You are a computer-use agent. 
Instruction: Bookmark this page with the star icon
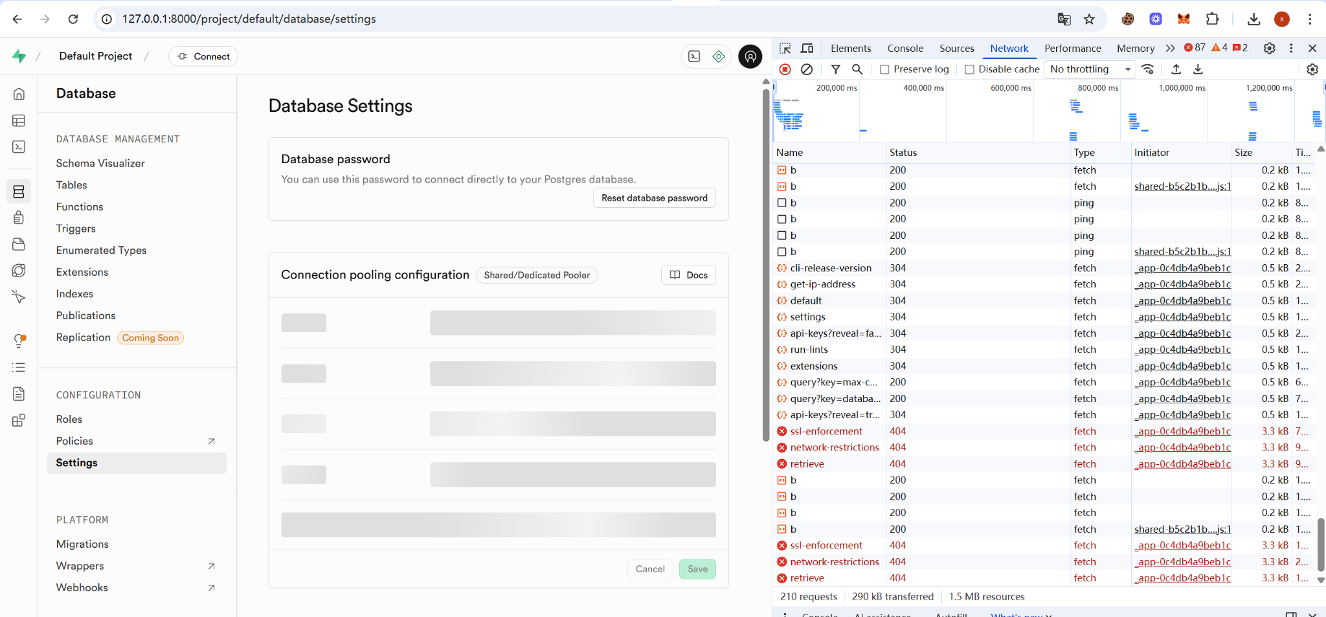(x=1089, y=19)
